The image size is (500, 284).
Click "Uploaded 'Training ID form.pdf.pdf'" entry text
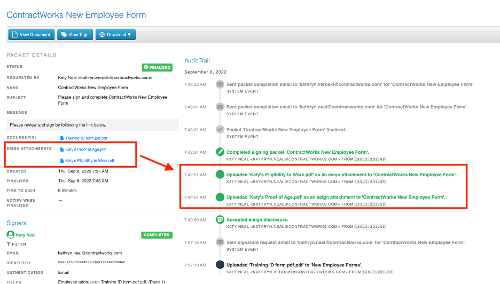(294, 265)
